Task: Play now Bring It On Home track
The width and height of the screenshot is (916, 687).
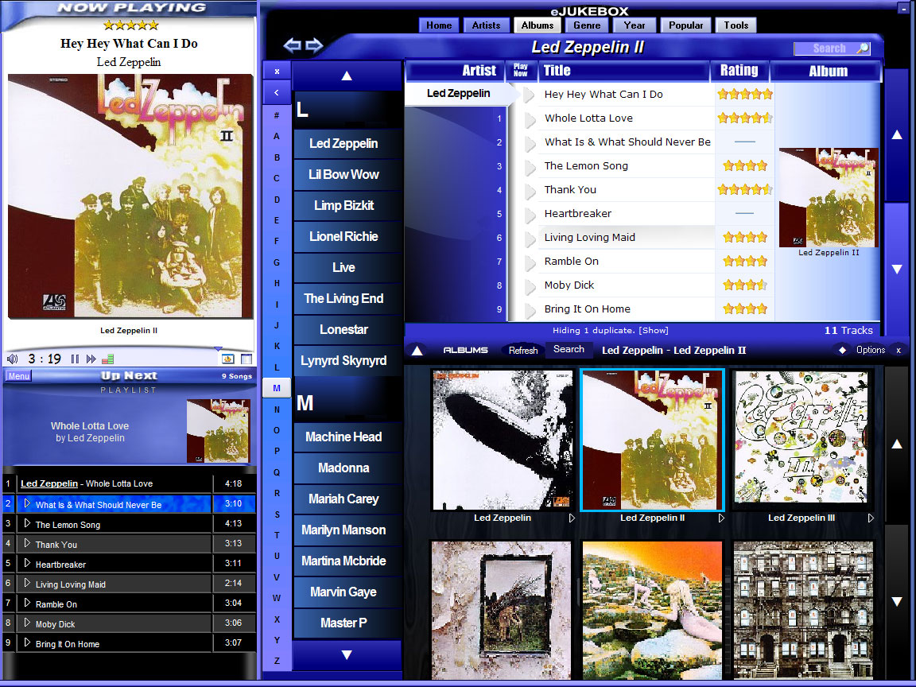Action: point(530,310)
